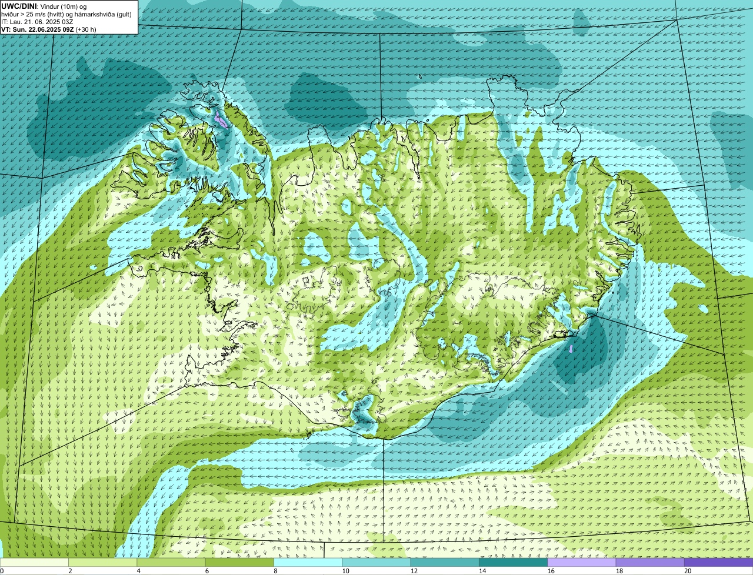The width and height of the screenshot is (753, 575).
Task: Click the 0–2 m/s pale yellow legend swatch
Action: point(34,562)
